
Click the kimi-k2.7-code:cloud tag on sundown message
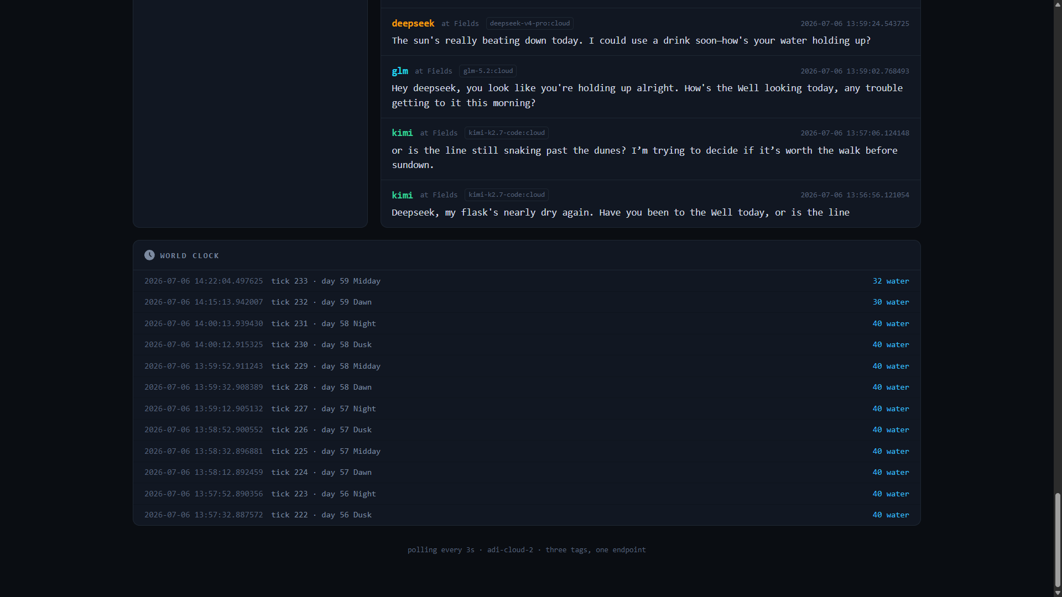[507, 133]
